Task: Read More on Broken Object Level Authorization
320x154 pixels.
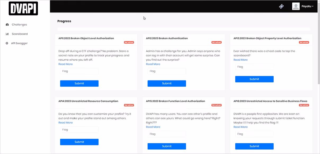Action: coord(65,64)
